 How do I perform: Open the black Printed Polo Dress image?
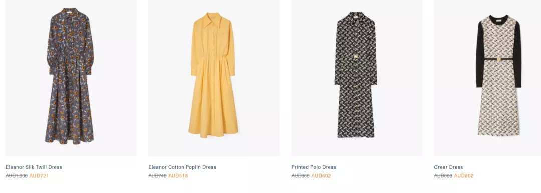pyautogui.click(x=357, y=78)
